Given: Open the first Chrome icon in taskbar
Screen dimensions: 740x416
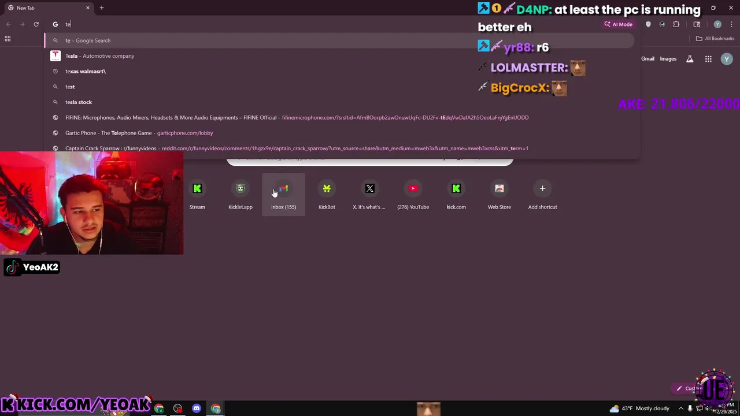Looking at the screenshot, I should point(159,408).
